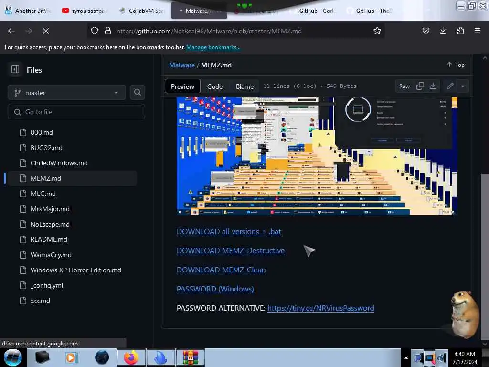The width and height of the screenshot is (489, 367).
Task: Open the dark globe taskbar icon
Action: pos(102,357)
